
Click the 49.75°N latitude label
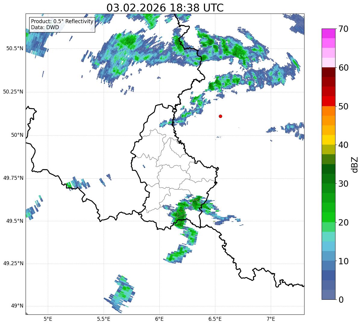click(x=13, y=178)
